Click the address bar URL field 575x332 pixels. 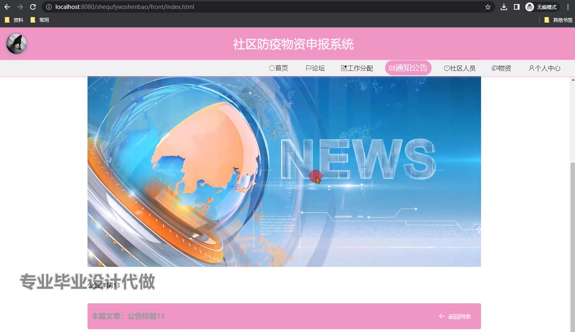pos(268,7)
